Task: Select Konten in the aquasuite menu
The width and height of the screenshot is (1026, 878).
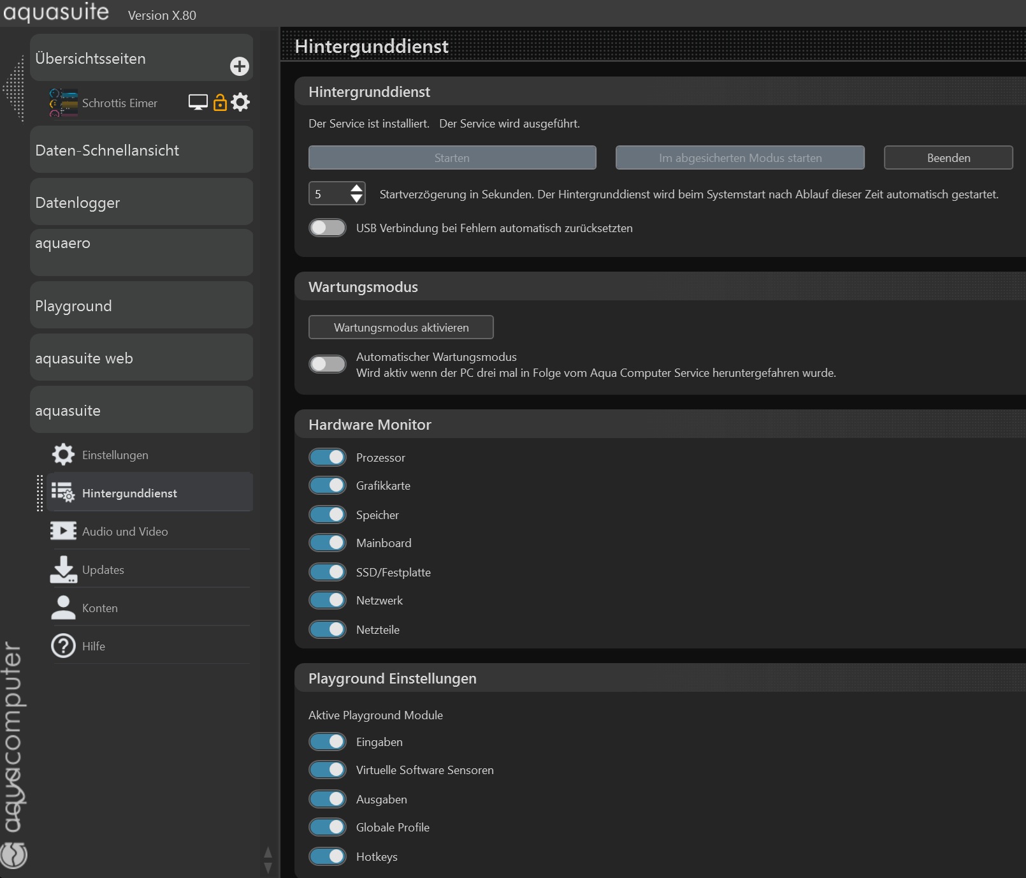Action: pos(100,608)
